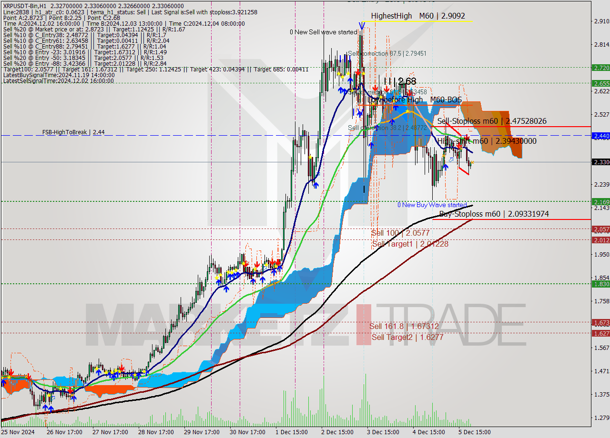Click the green 2.720 price tag

pos(600,68)
